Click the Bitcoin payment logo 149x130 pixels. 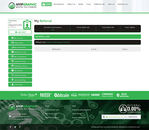[x=62, y=95]
